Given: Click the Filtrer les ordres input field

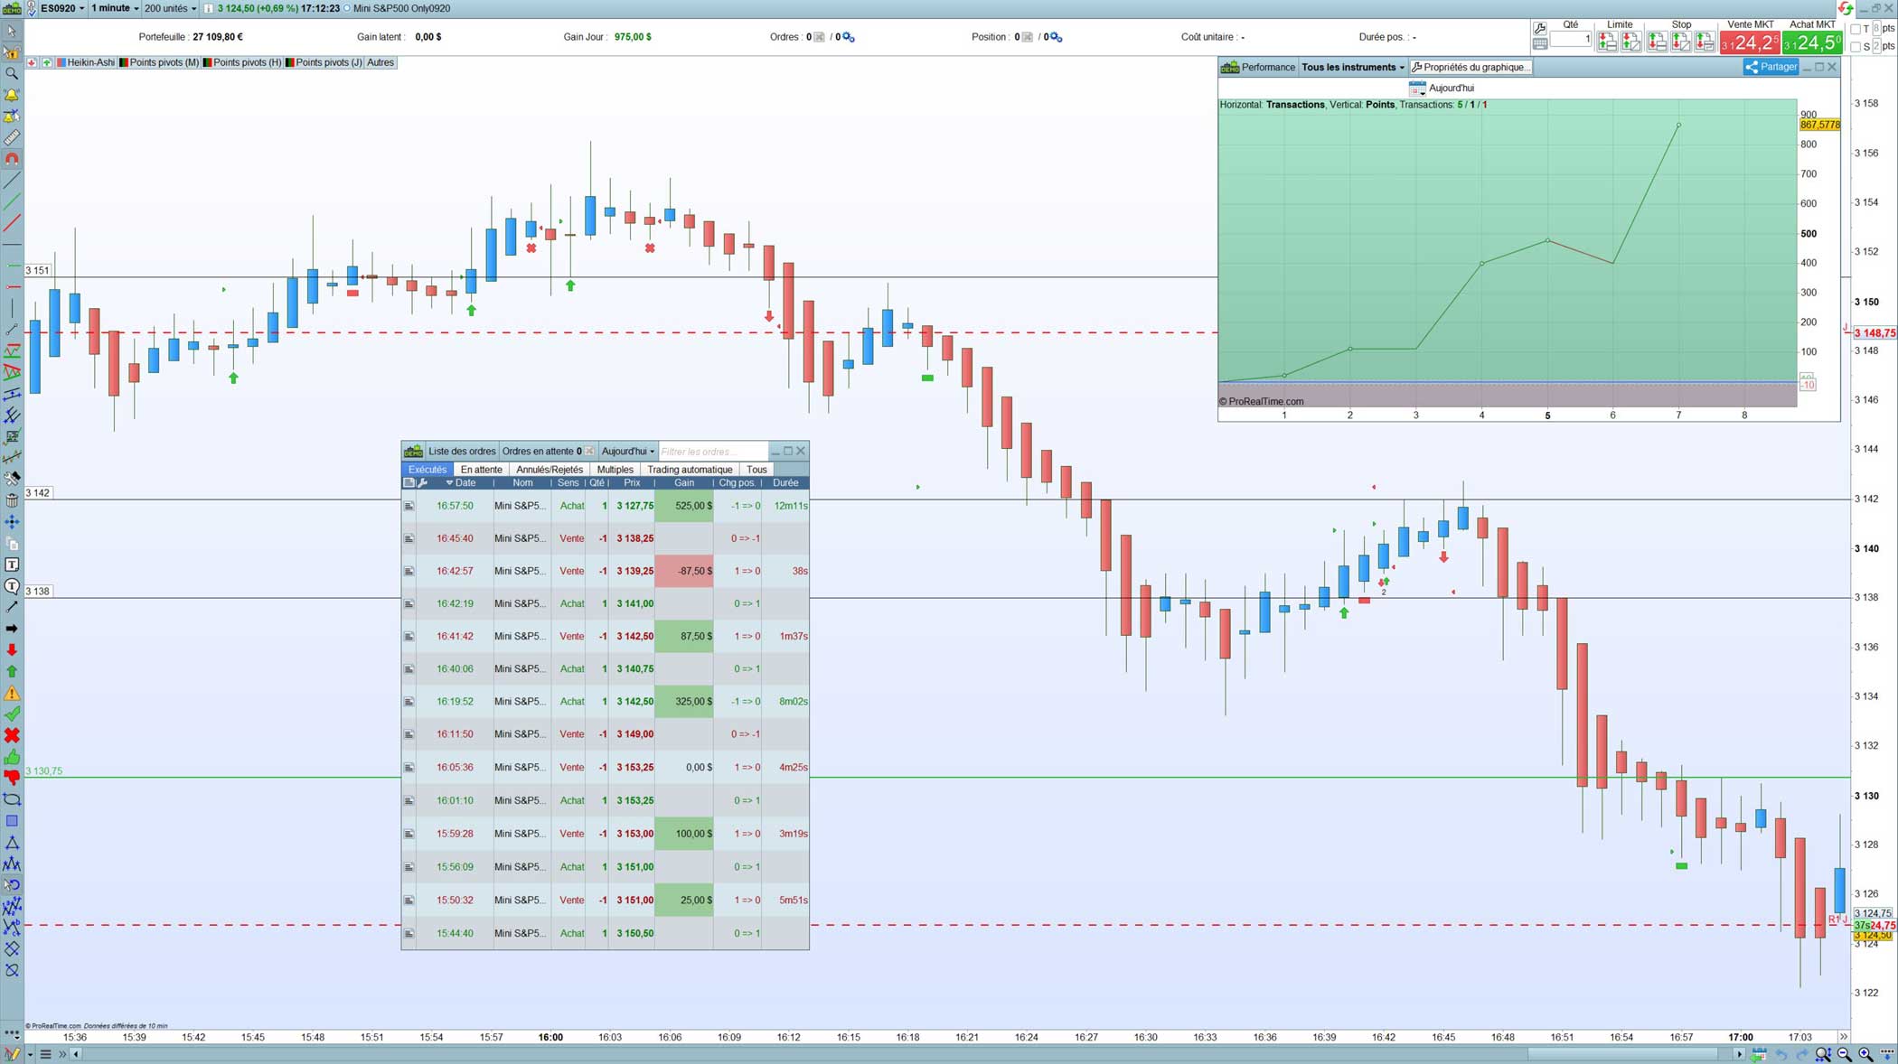Looking at the screenshot, I should pos(711,452).
